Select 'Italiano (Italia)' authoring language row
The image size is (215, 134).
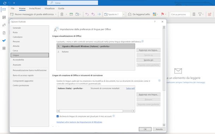point(96,88)
